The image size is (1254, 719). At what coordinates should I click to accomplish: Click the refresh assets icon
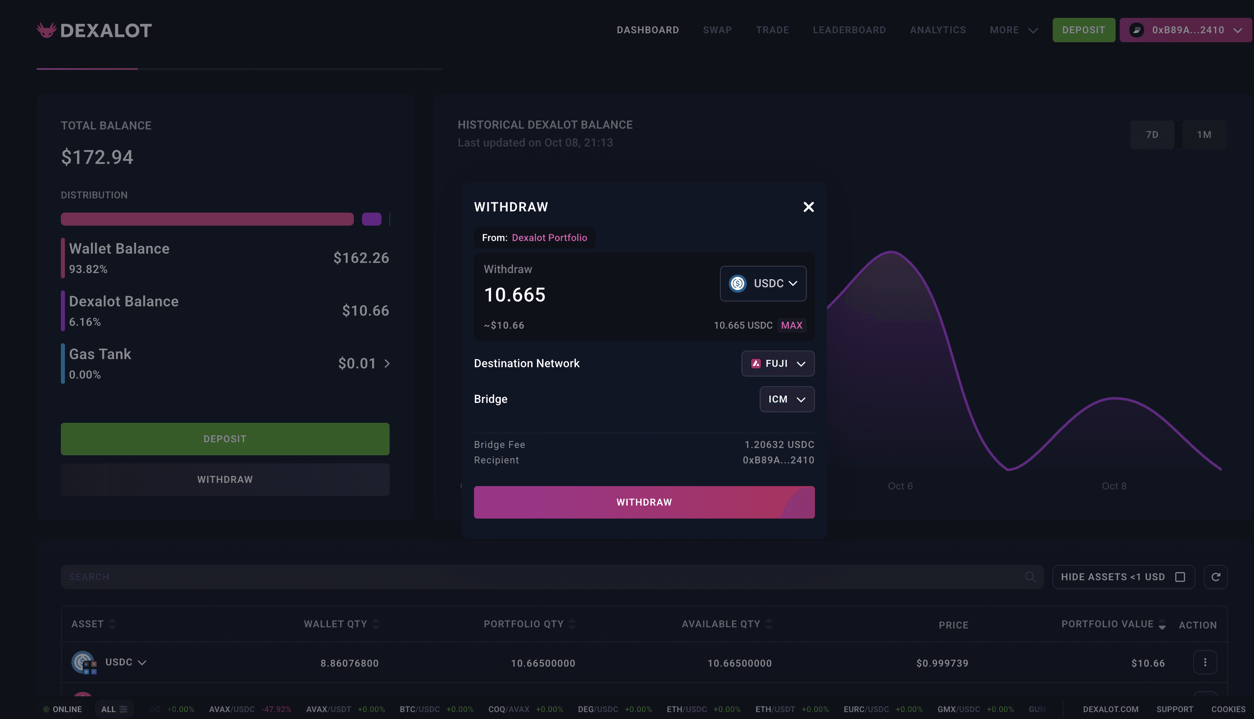click(1215, 577)
